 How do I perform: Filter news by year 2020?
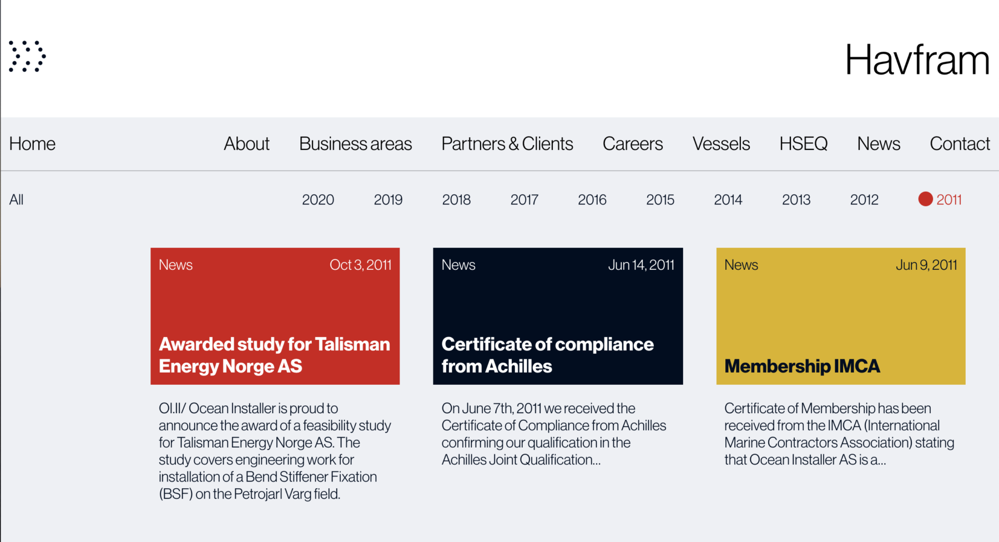(318, 199)
